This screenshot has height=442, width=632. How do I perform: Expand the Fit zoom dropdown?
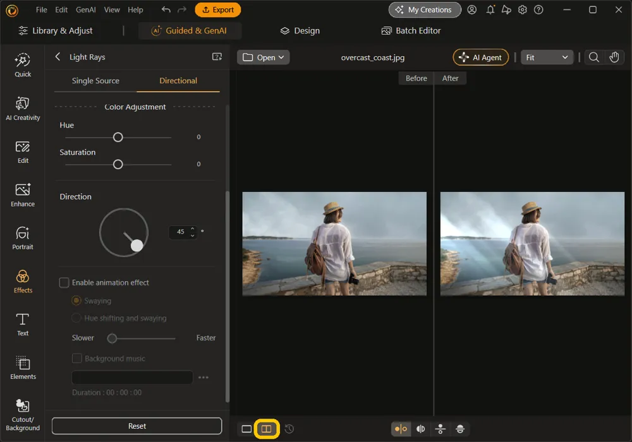[547, 57]
